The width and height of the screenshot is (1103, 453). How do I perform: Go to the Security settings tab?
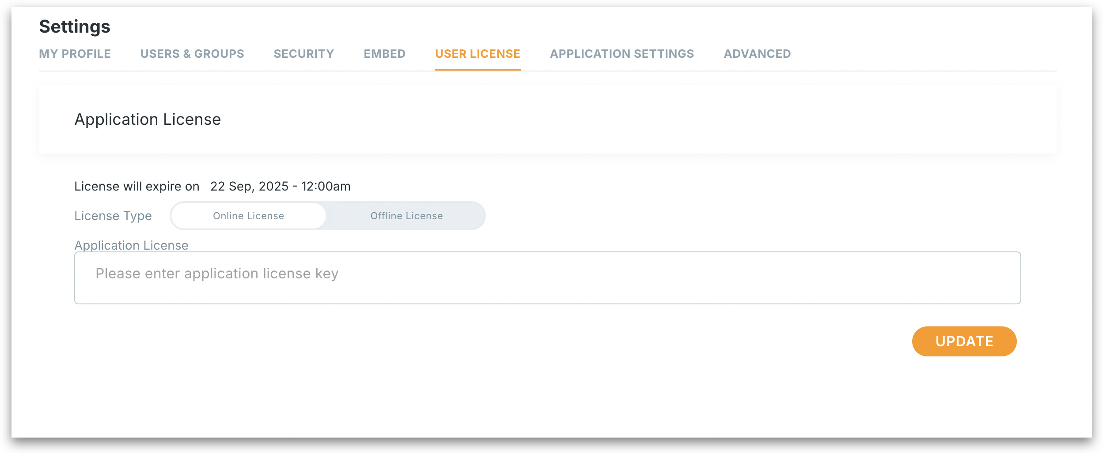click(304, 54)
